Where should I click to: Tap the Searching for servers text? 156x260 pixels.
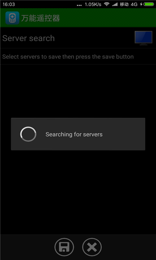(74, 134)
